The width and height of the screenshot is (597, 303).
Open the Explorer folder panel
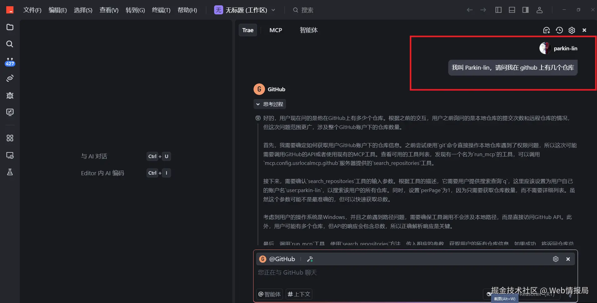click(x=9, y=27)
